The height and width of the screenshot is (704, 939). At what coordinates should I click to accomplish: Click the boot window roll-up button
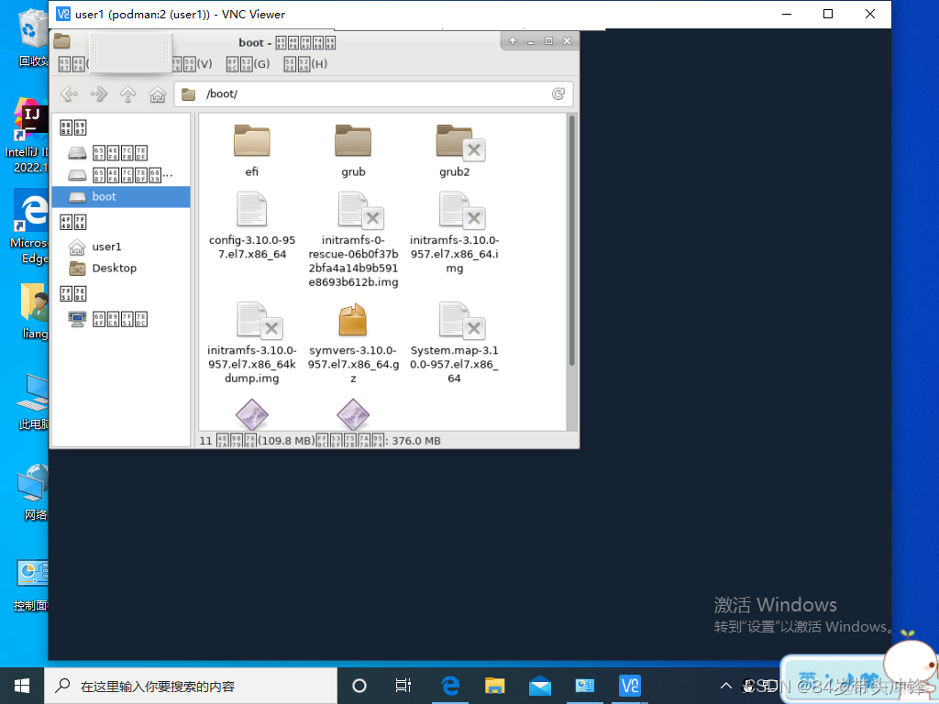pos(513,40)
